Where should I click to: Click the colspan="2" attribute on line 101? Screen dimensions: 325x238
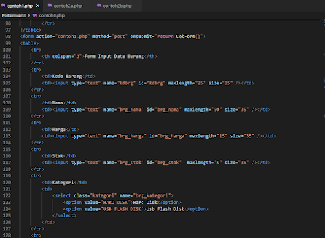point(67,57)
